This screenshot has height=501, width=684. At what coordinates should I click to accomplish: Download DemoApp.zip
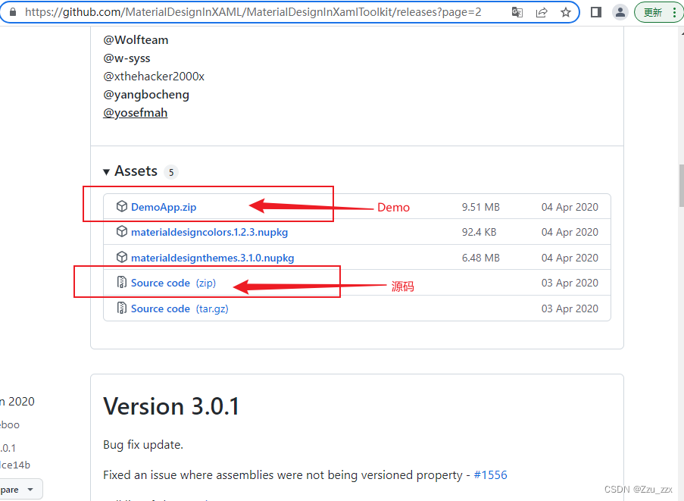click(164, 207)
